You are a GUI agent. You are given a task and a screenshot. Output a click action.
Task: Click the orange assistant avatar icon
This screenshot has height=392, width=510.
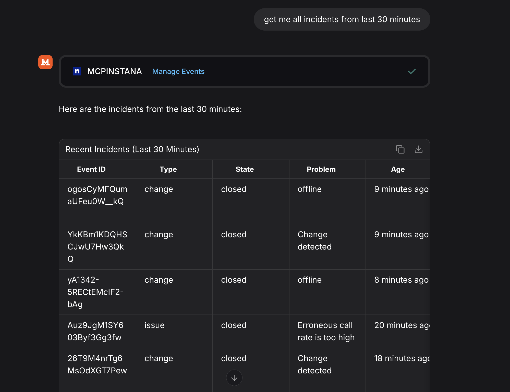45,62
